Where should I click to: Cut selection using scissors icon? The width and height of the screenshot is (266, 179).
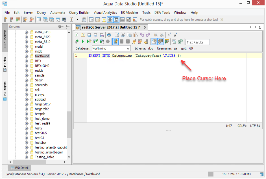point(123,35)
